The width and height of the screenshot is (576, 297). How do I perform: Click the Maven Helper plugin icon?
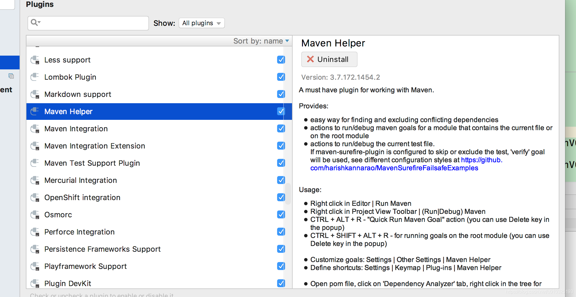pos(35,112)
